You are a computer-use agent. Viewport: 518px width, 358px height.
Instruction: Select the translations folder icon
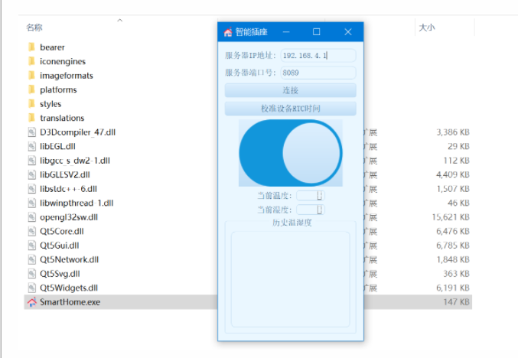click(31, 118)
